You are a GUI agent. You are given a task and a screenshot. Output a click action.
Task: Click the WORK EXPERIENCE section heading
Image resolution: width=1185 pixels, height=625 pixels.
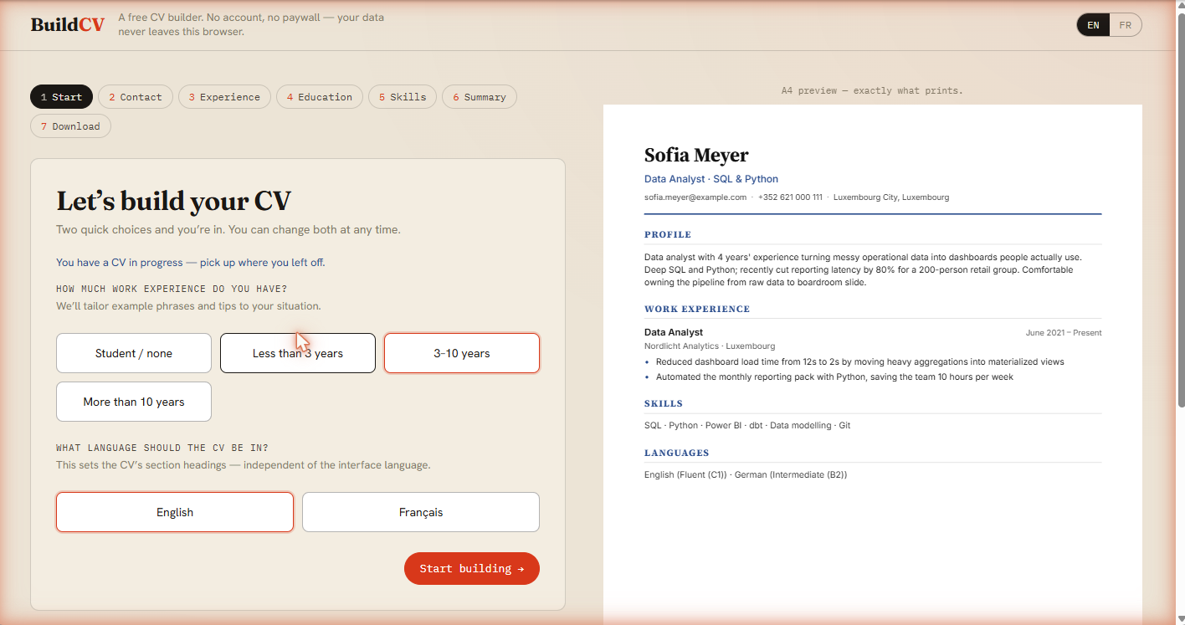coord(697,310)
